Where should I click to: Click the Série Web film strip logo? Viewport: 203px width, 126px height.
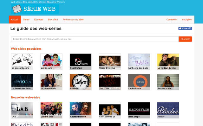point(35,9)
